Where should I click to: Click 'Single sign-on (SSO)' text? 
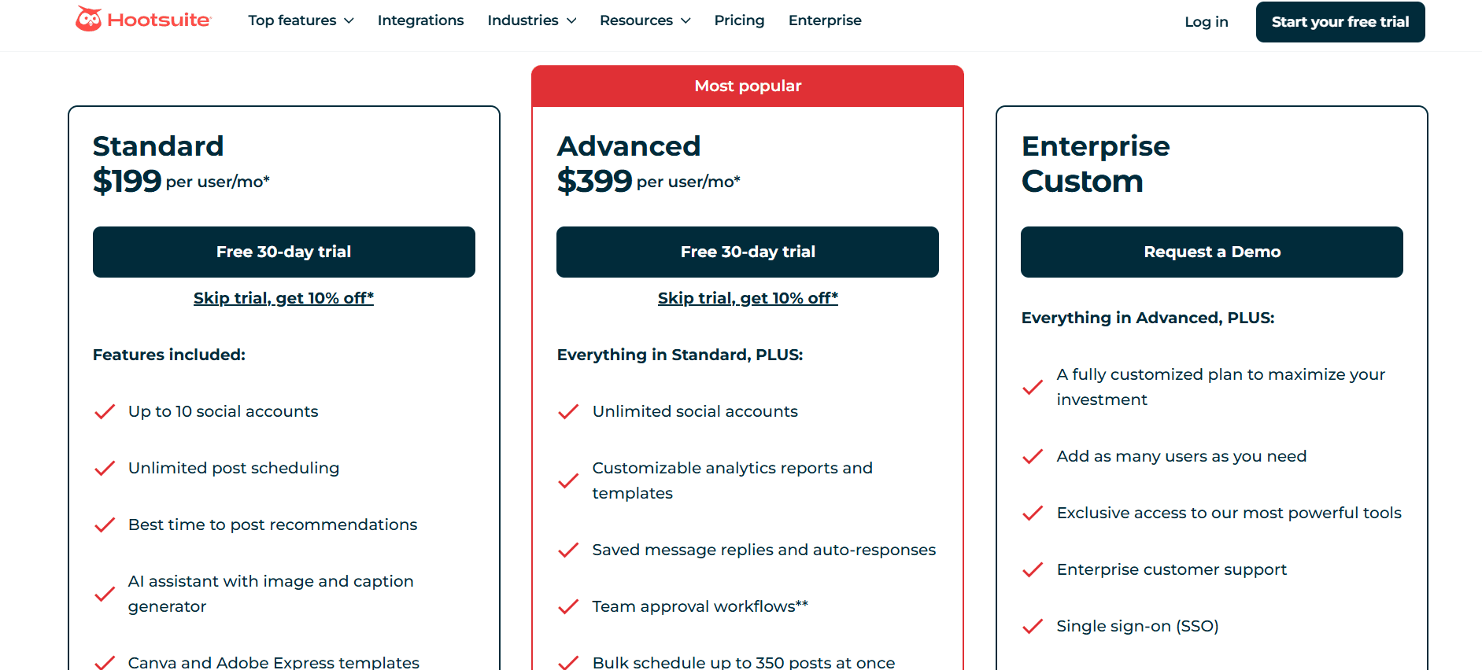(x=1137, y=626)
